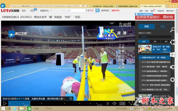Screen dimensions: 178x111
Task: Click the 超级电视 link
Action: (x=105, y=11)
